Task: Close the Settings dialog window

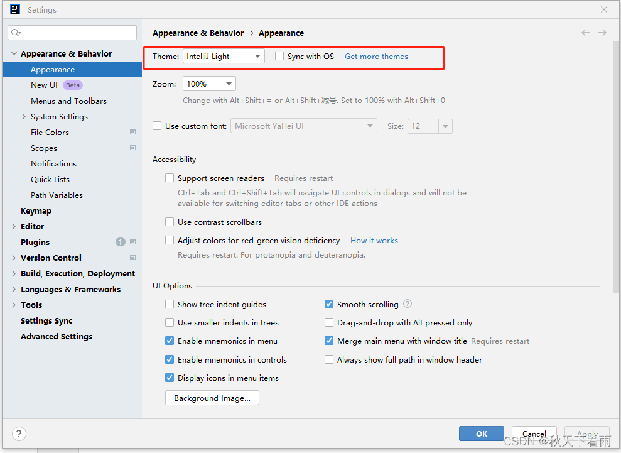Action: [x=604, y=9]
